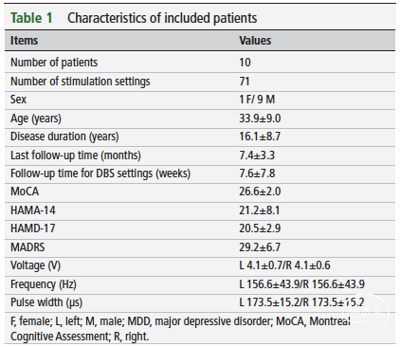Viewport: 401px width, 347px height.
Task: Select the MoCA row label
Action: pyautogui.click(x=25, y=192)
